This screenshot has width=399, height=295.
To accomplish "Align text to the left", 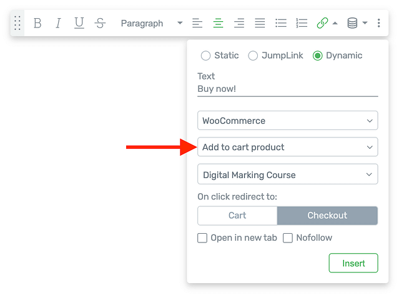I will [197, 23].
